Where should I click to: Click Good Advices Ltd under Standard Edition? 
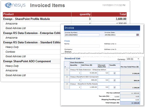(16, 56)
